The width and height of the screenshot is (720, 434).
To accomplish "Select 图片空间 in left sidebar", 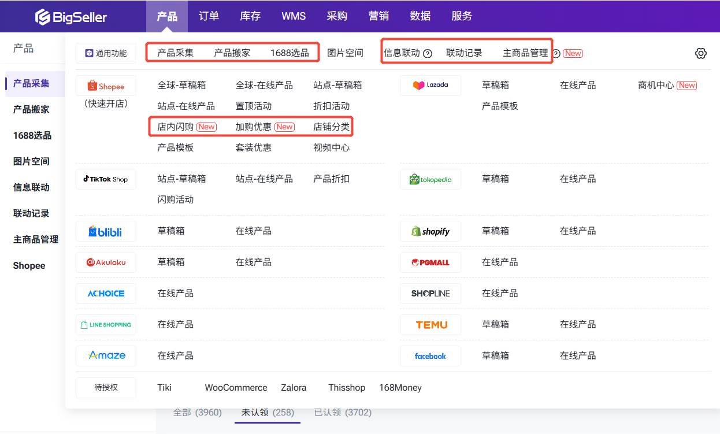I will [x=31, y=161].
